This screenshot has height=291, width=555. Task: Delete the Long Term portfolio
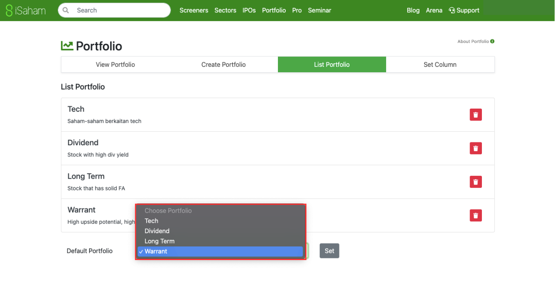[476, 182]
